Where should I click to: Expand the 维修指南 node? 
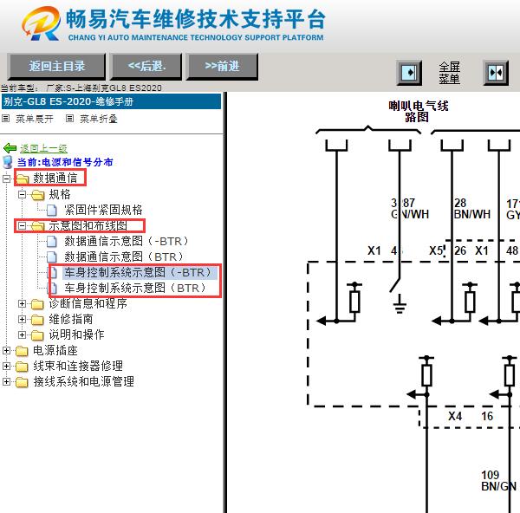(22, 319)
